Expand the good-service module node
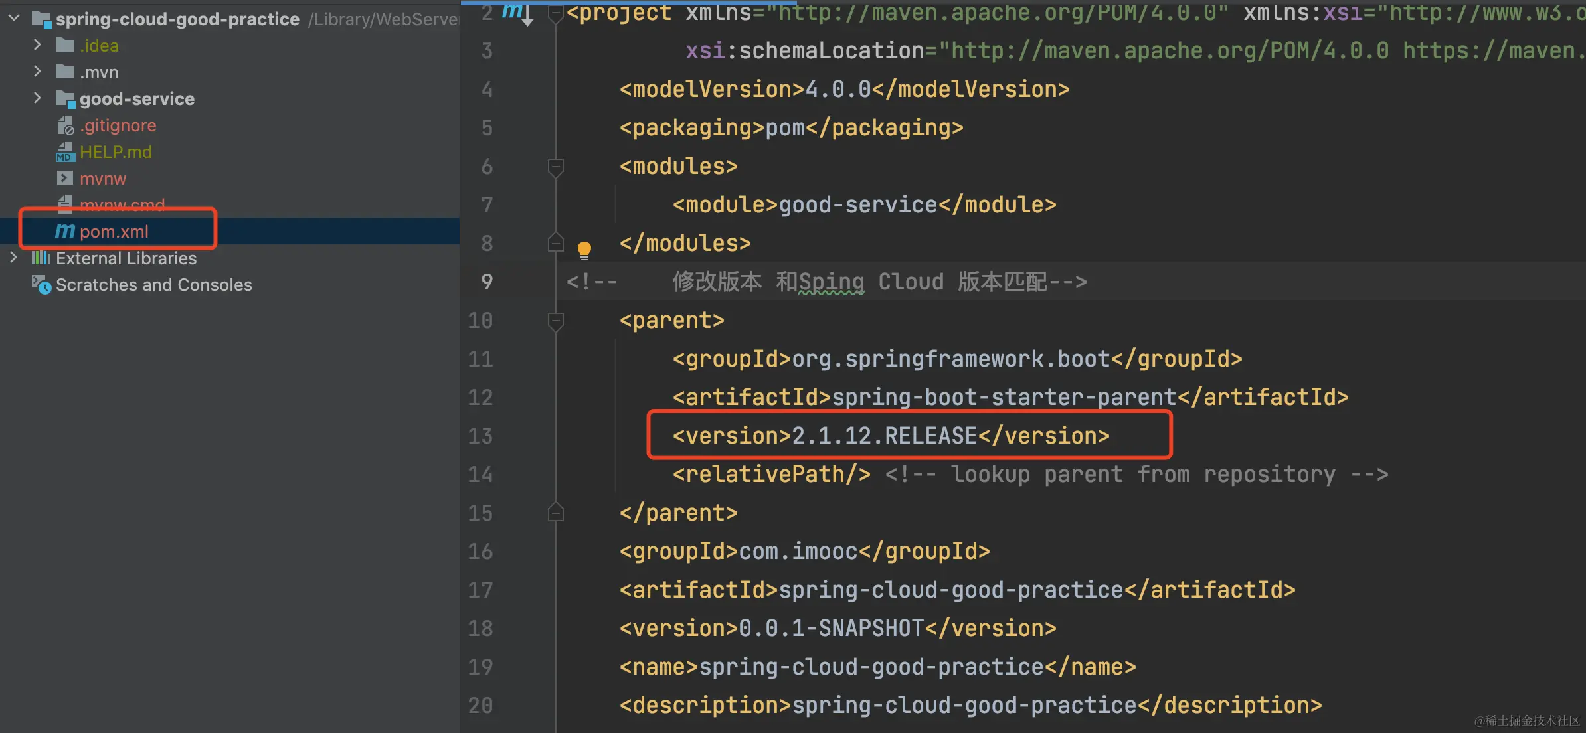 pos(37,98)
